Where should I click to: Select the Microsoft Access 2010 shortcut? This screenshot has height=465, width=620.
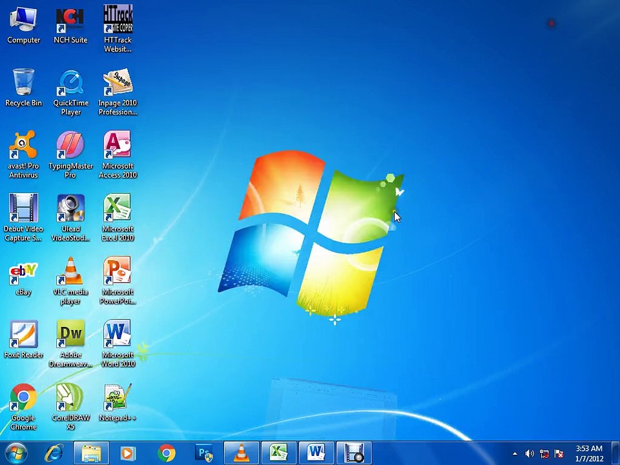pyautogui.click(x=118, y=155)
